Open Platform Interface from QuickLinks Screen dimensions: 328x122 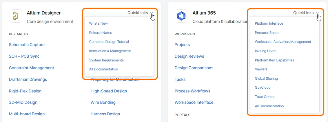tap(269, 23)
